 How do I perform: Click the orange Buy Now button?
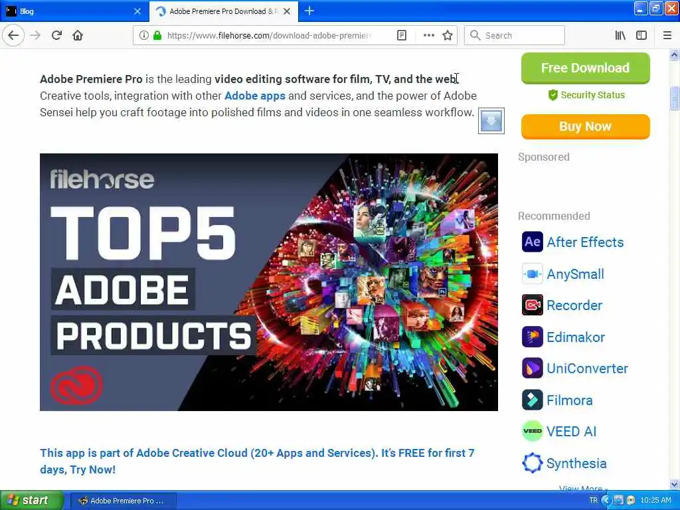point(586,127)
